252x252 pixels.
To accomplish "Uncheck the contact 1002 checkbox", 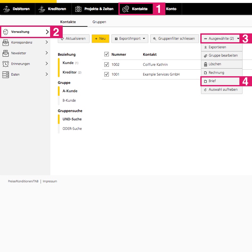I will point(106,65).
